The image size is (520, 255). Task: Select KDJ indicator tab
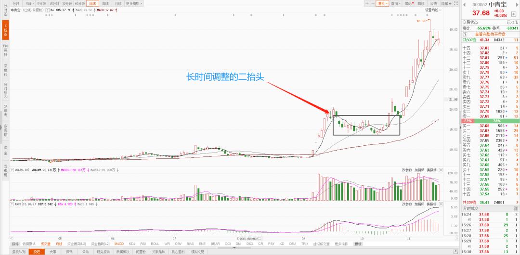132,244
